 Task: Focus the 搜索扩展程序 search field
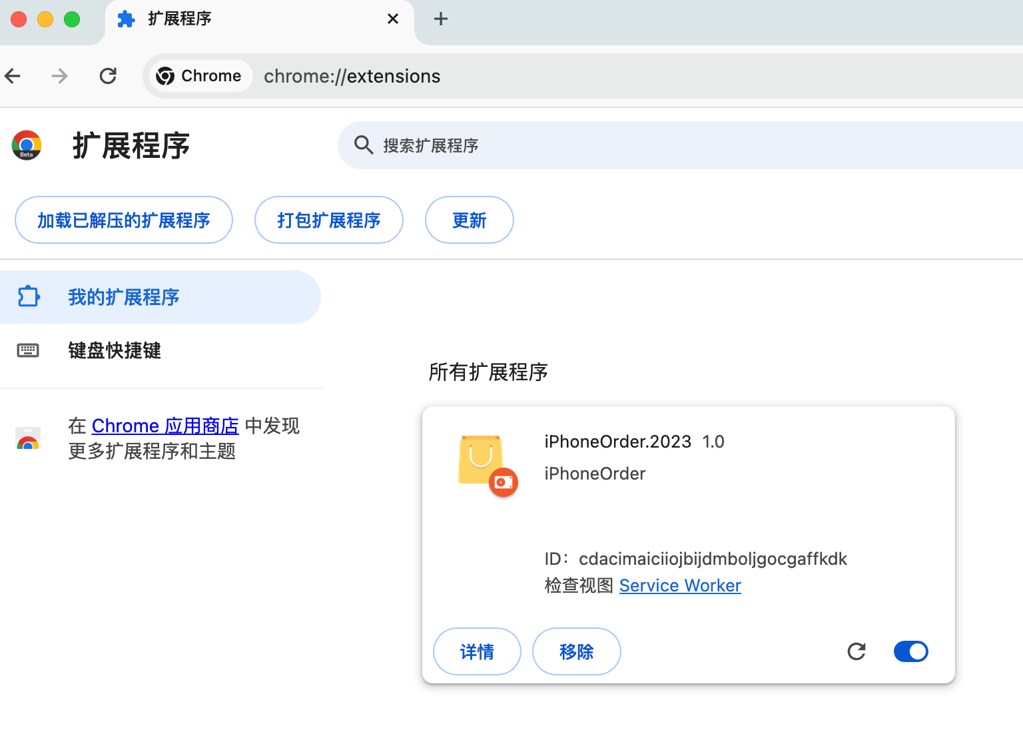[x=680, y=145]
